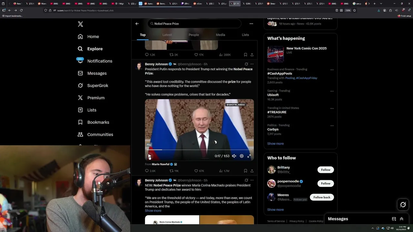The image size is (413, 232).
Task: Open Communities in sidebar
Action: pos(96,134)
